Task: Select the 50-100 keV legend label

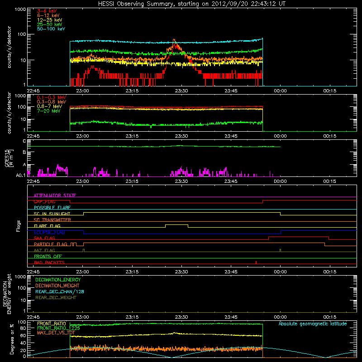Action: pyautogui.click(x=51, y=29)
